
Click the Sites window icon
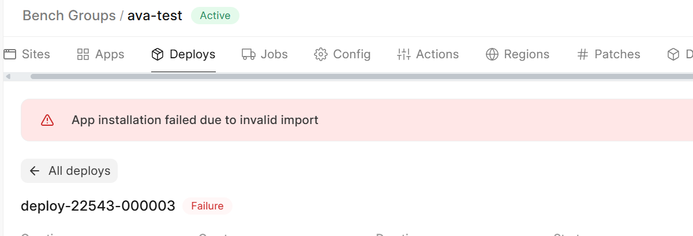[x=9, y=54]
